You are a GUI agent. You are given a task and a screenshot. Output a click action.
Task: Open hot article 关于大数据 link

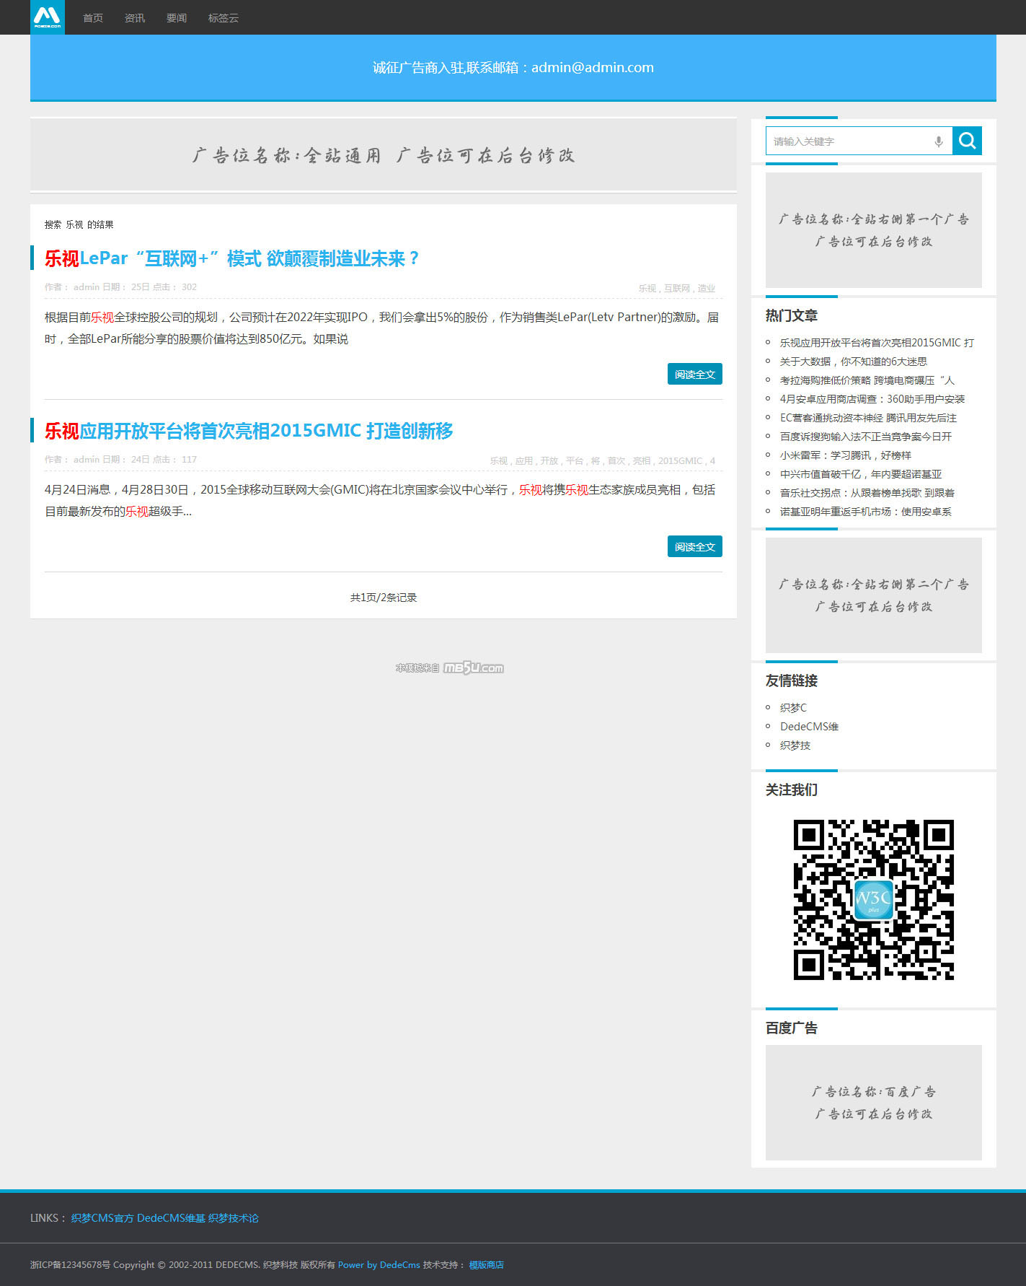point(853,362)
